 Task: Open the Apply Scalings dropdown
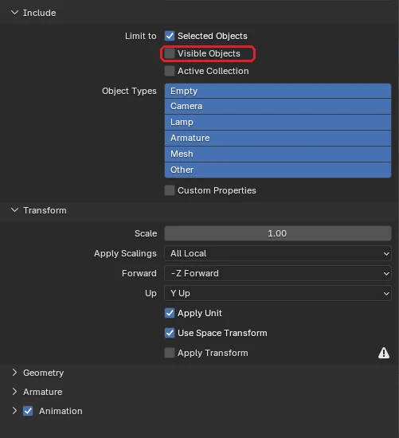tap(278, 253)
